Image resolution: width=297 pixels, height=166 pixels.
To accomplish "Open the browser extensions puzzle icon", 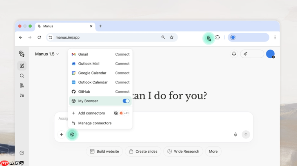I will (218, 37).
